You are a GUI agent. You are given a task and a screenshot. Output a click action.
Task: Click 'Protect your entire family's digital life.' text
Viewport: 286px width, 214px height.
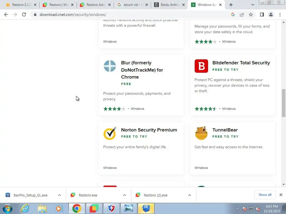tap(135, 147)
